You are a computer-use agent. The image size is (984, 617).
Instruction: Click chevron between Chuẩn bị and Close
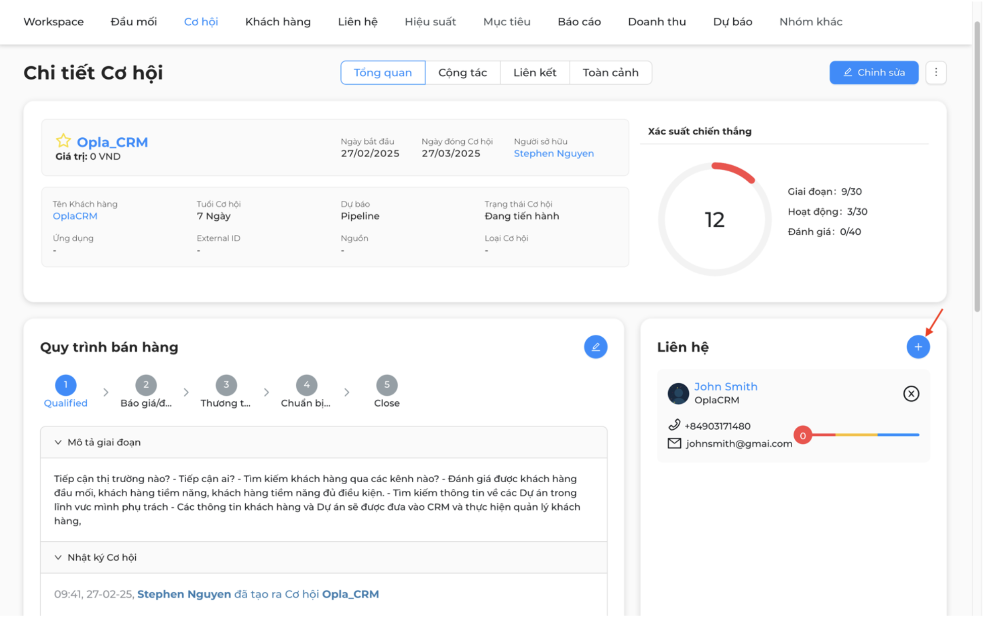pos(347,392)
